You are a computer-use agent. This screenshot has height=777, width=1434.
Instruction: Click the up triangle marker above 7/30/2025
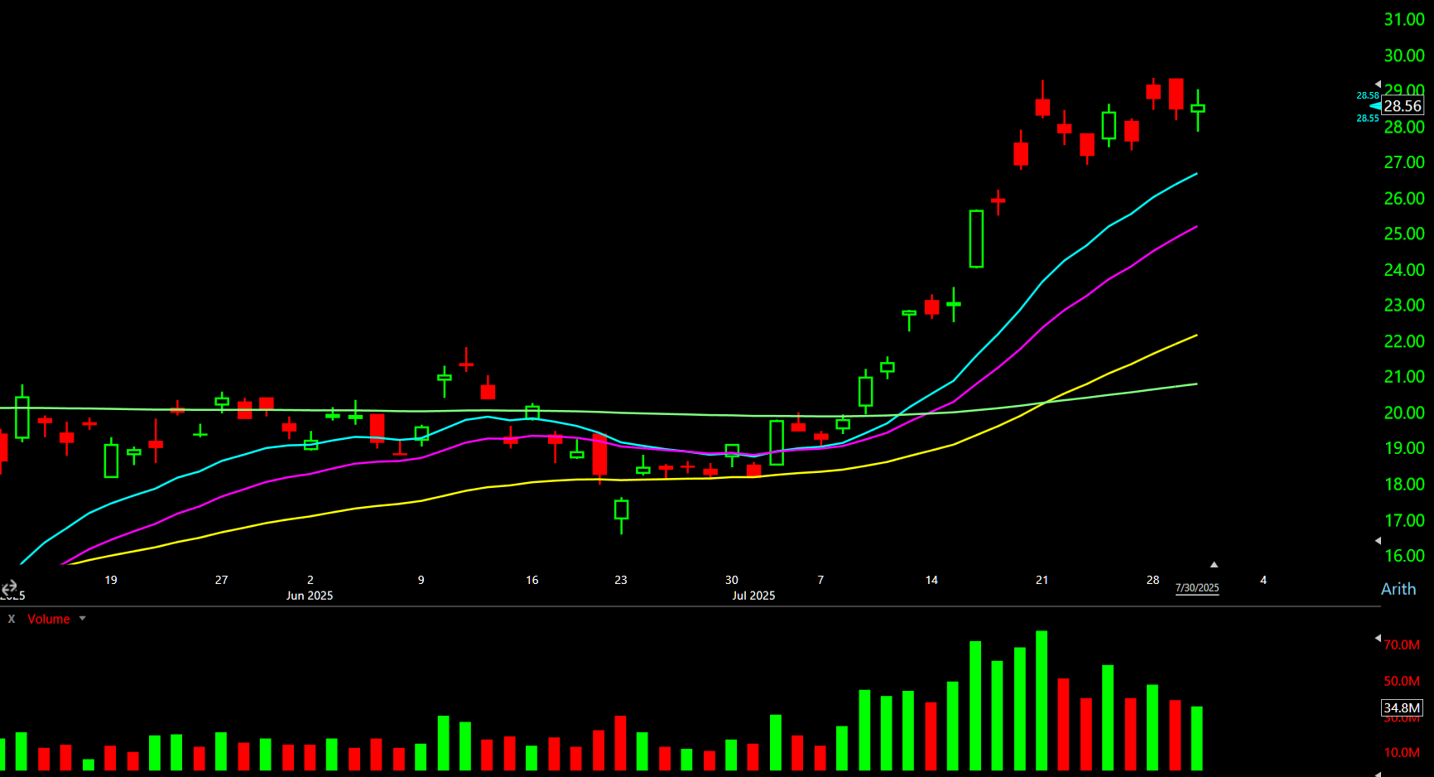pos(1214,565)
